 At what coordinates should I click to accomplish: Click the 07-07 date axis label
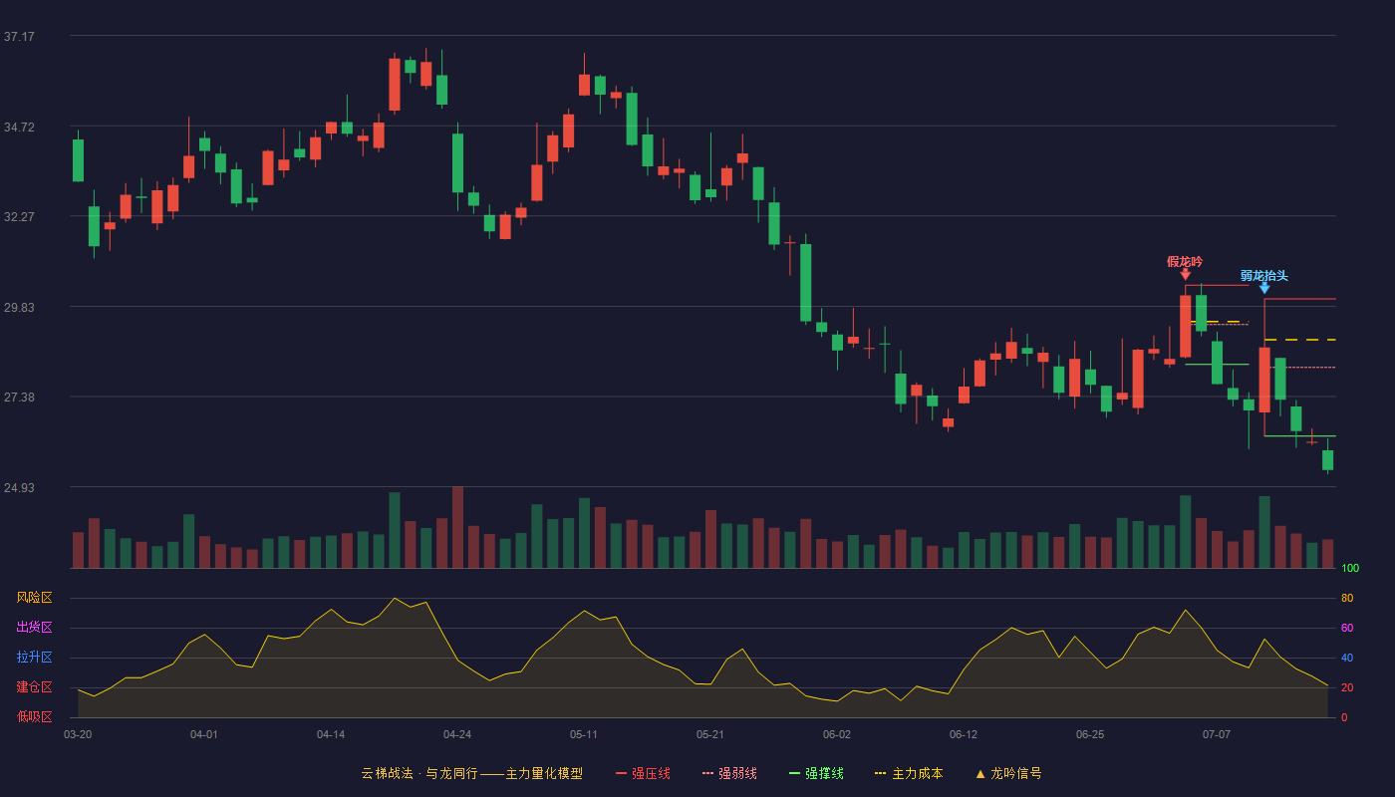click(x=1217, y=734)
